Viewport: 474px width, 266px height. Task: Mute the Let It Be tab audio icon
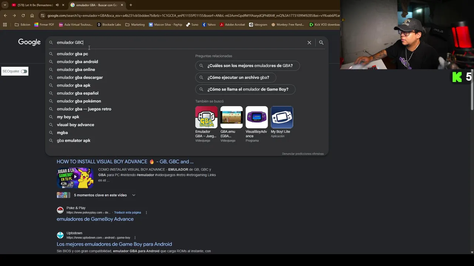pos(57,5)
